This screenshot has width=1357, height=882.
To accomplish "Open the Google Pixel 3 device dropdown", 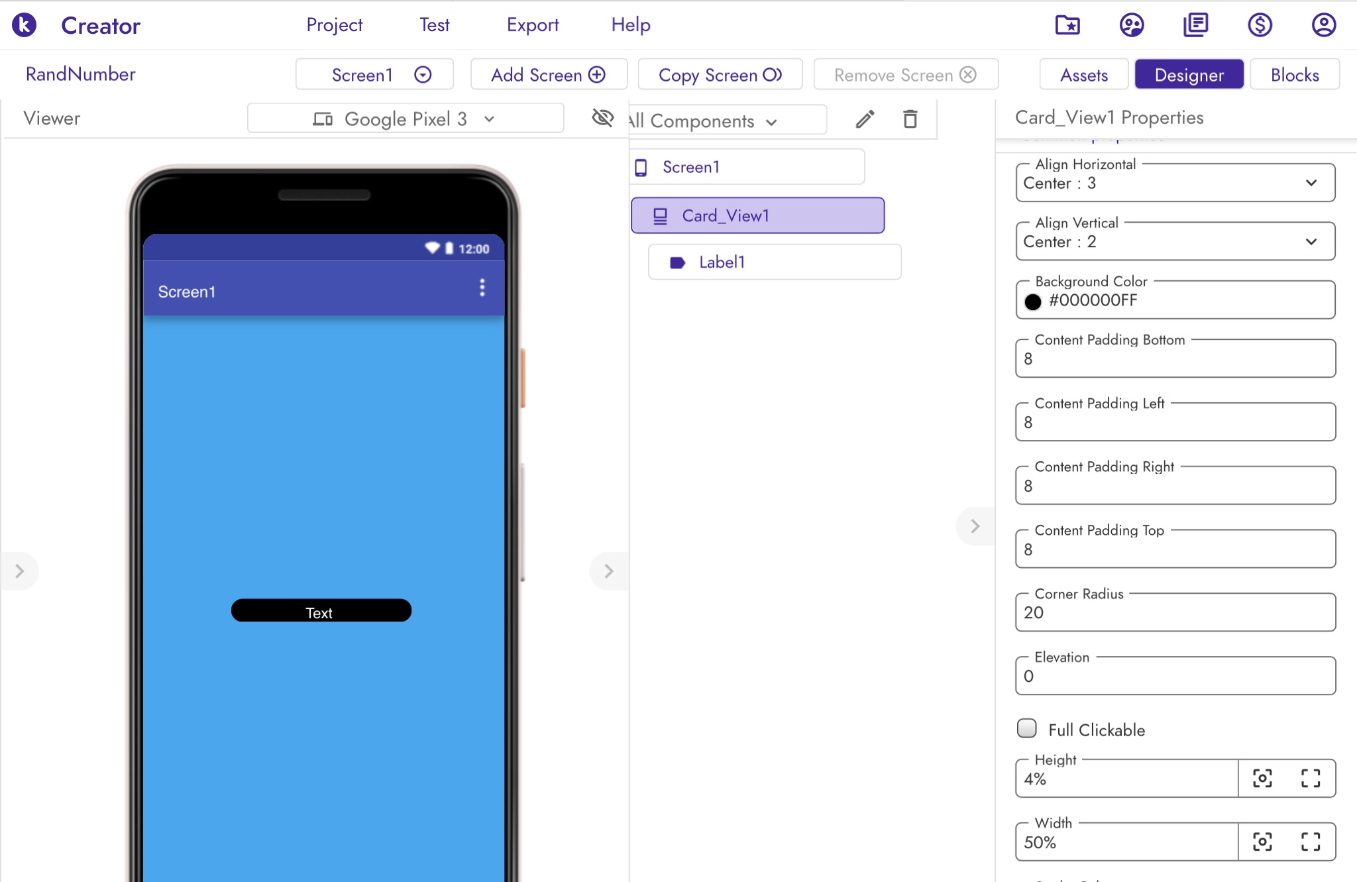I will (x=406, y=119).
